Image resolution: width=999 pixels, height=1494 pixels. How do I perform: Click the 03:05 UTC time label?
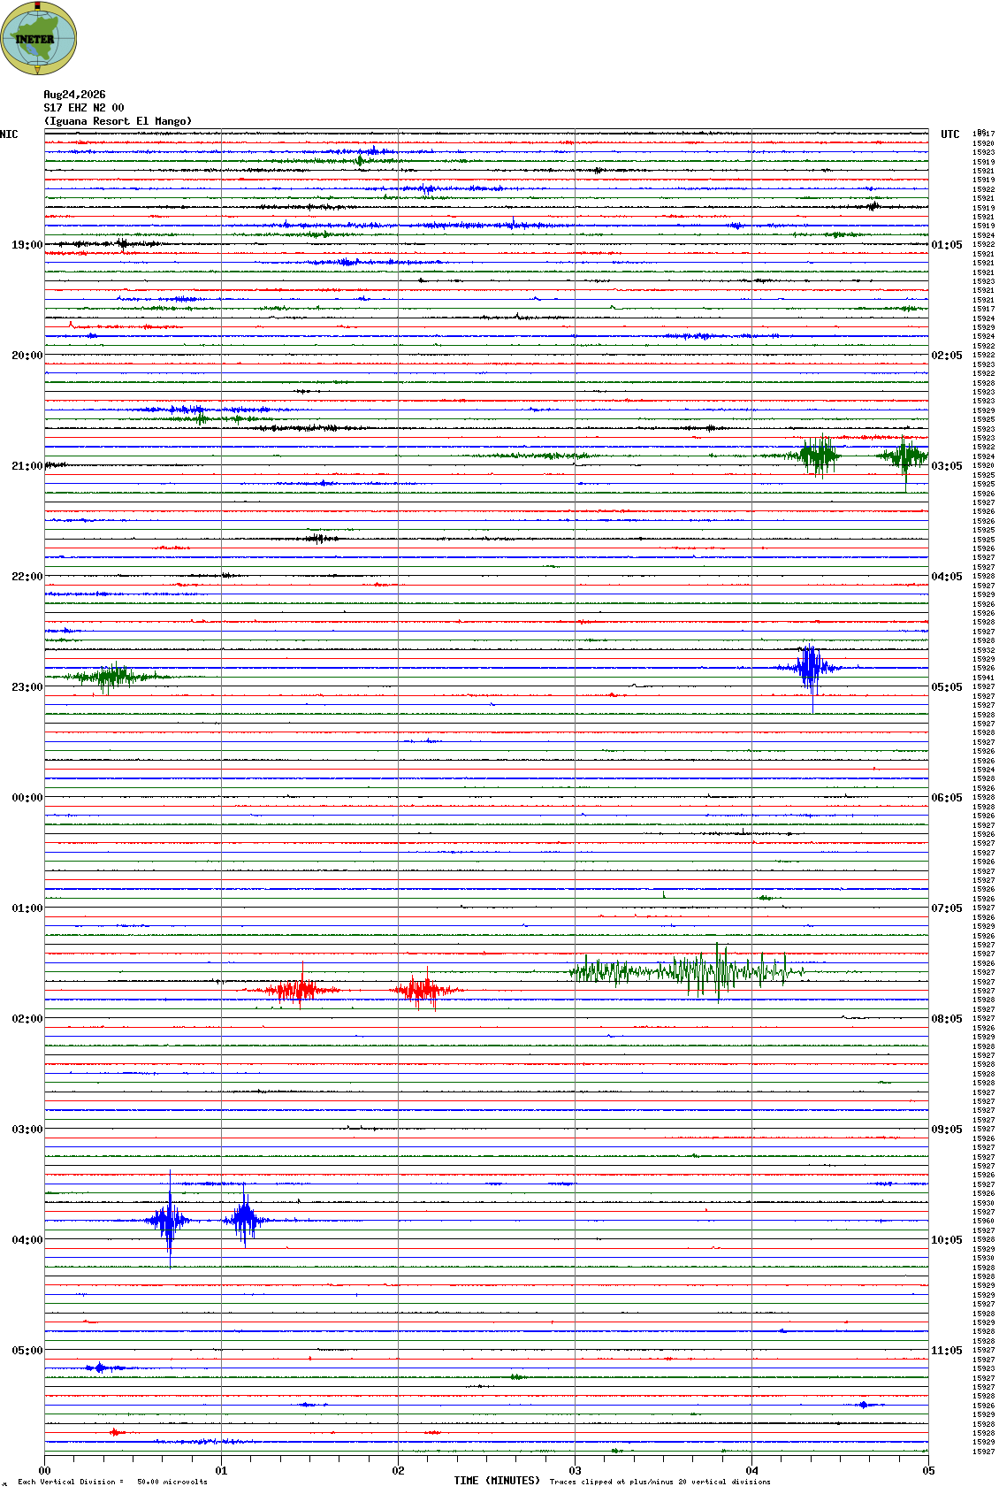click(947, 466)
